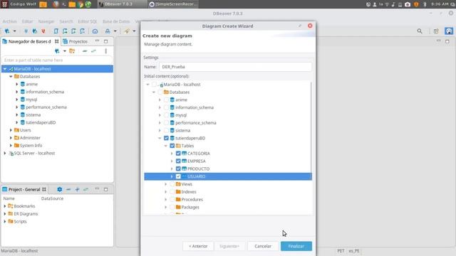Click the diagram Name input field

235,67
